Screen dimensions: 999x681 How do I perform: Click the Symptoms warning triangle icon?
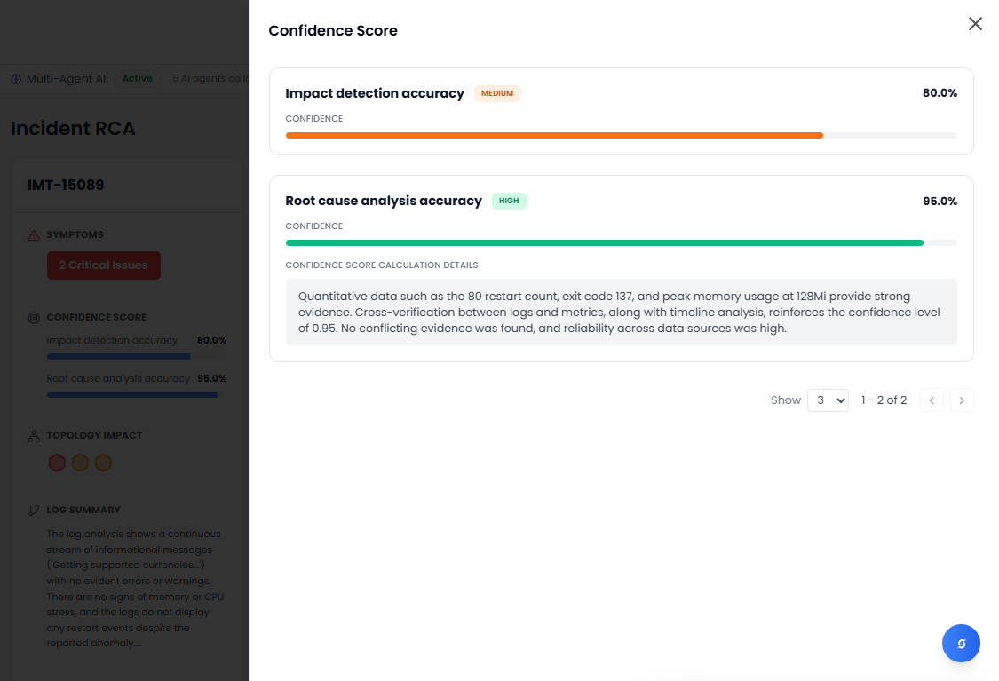pyautogui.click(x=34, y=235)
